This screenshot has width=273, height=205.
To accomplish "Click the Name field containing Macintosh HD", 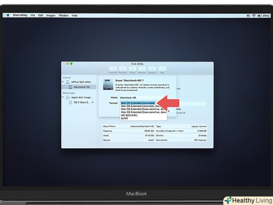I will click(142, 98).
